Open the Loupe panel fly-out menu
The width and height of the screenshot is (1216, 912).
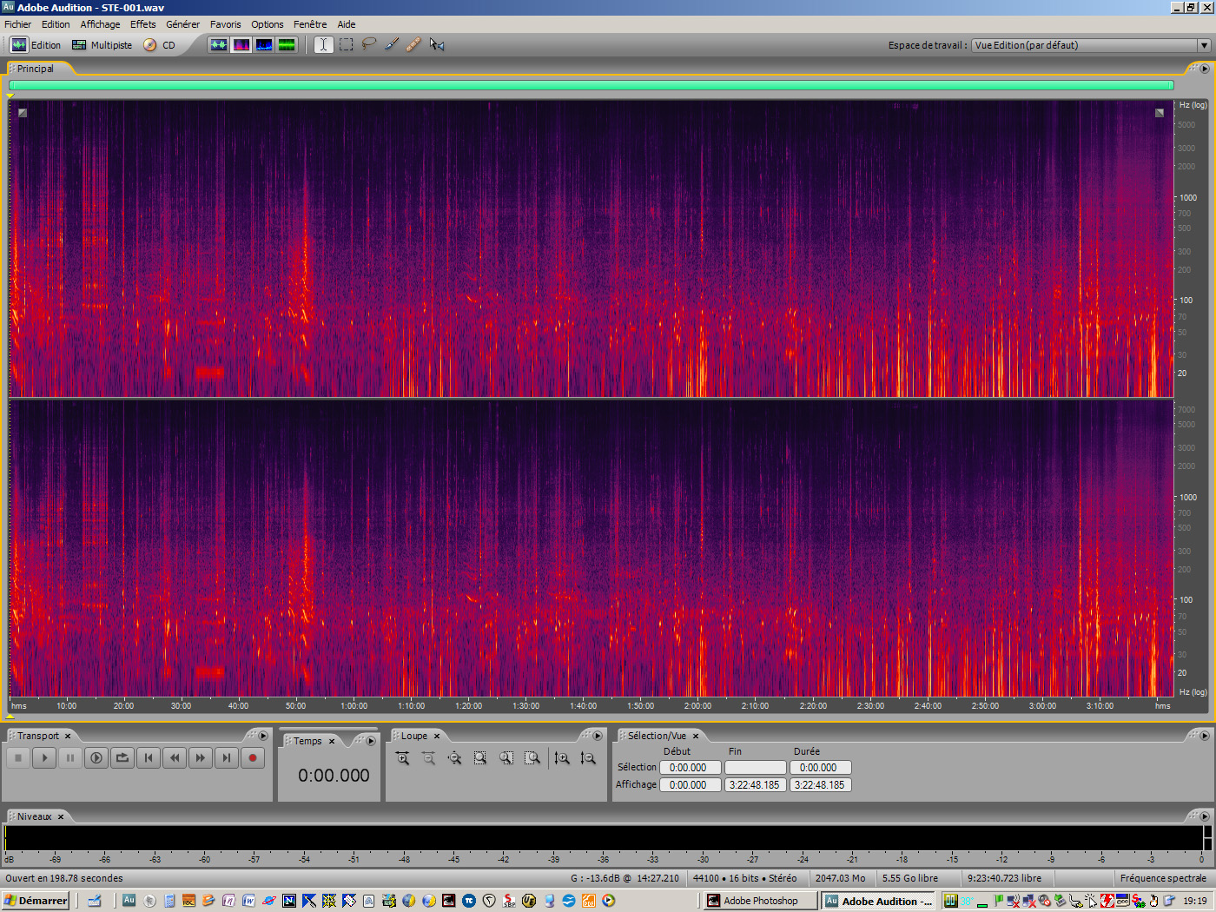pyautogui.click(x=597, y=736)
